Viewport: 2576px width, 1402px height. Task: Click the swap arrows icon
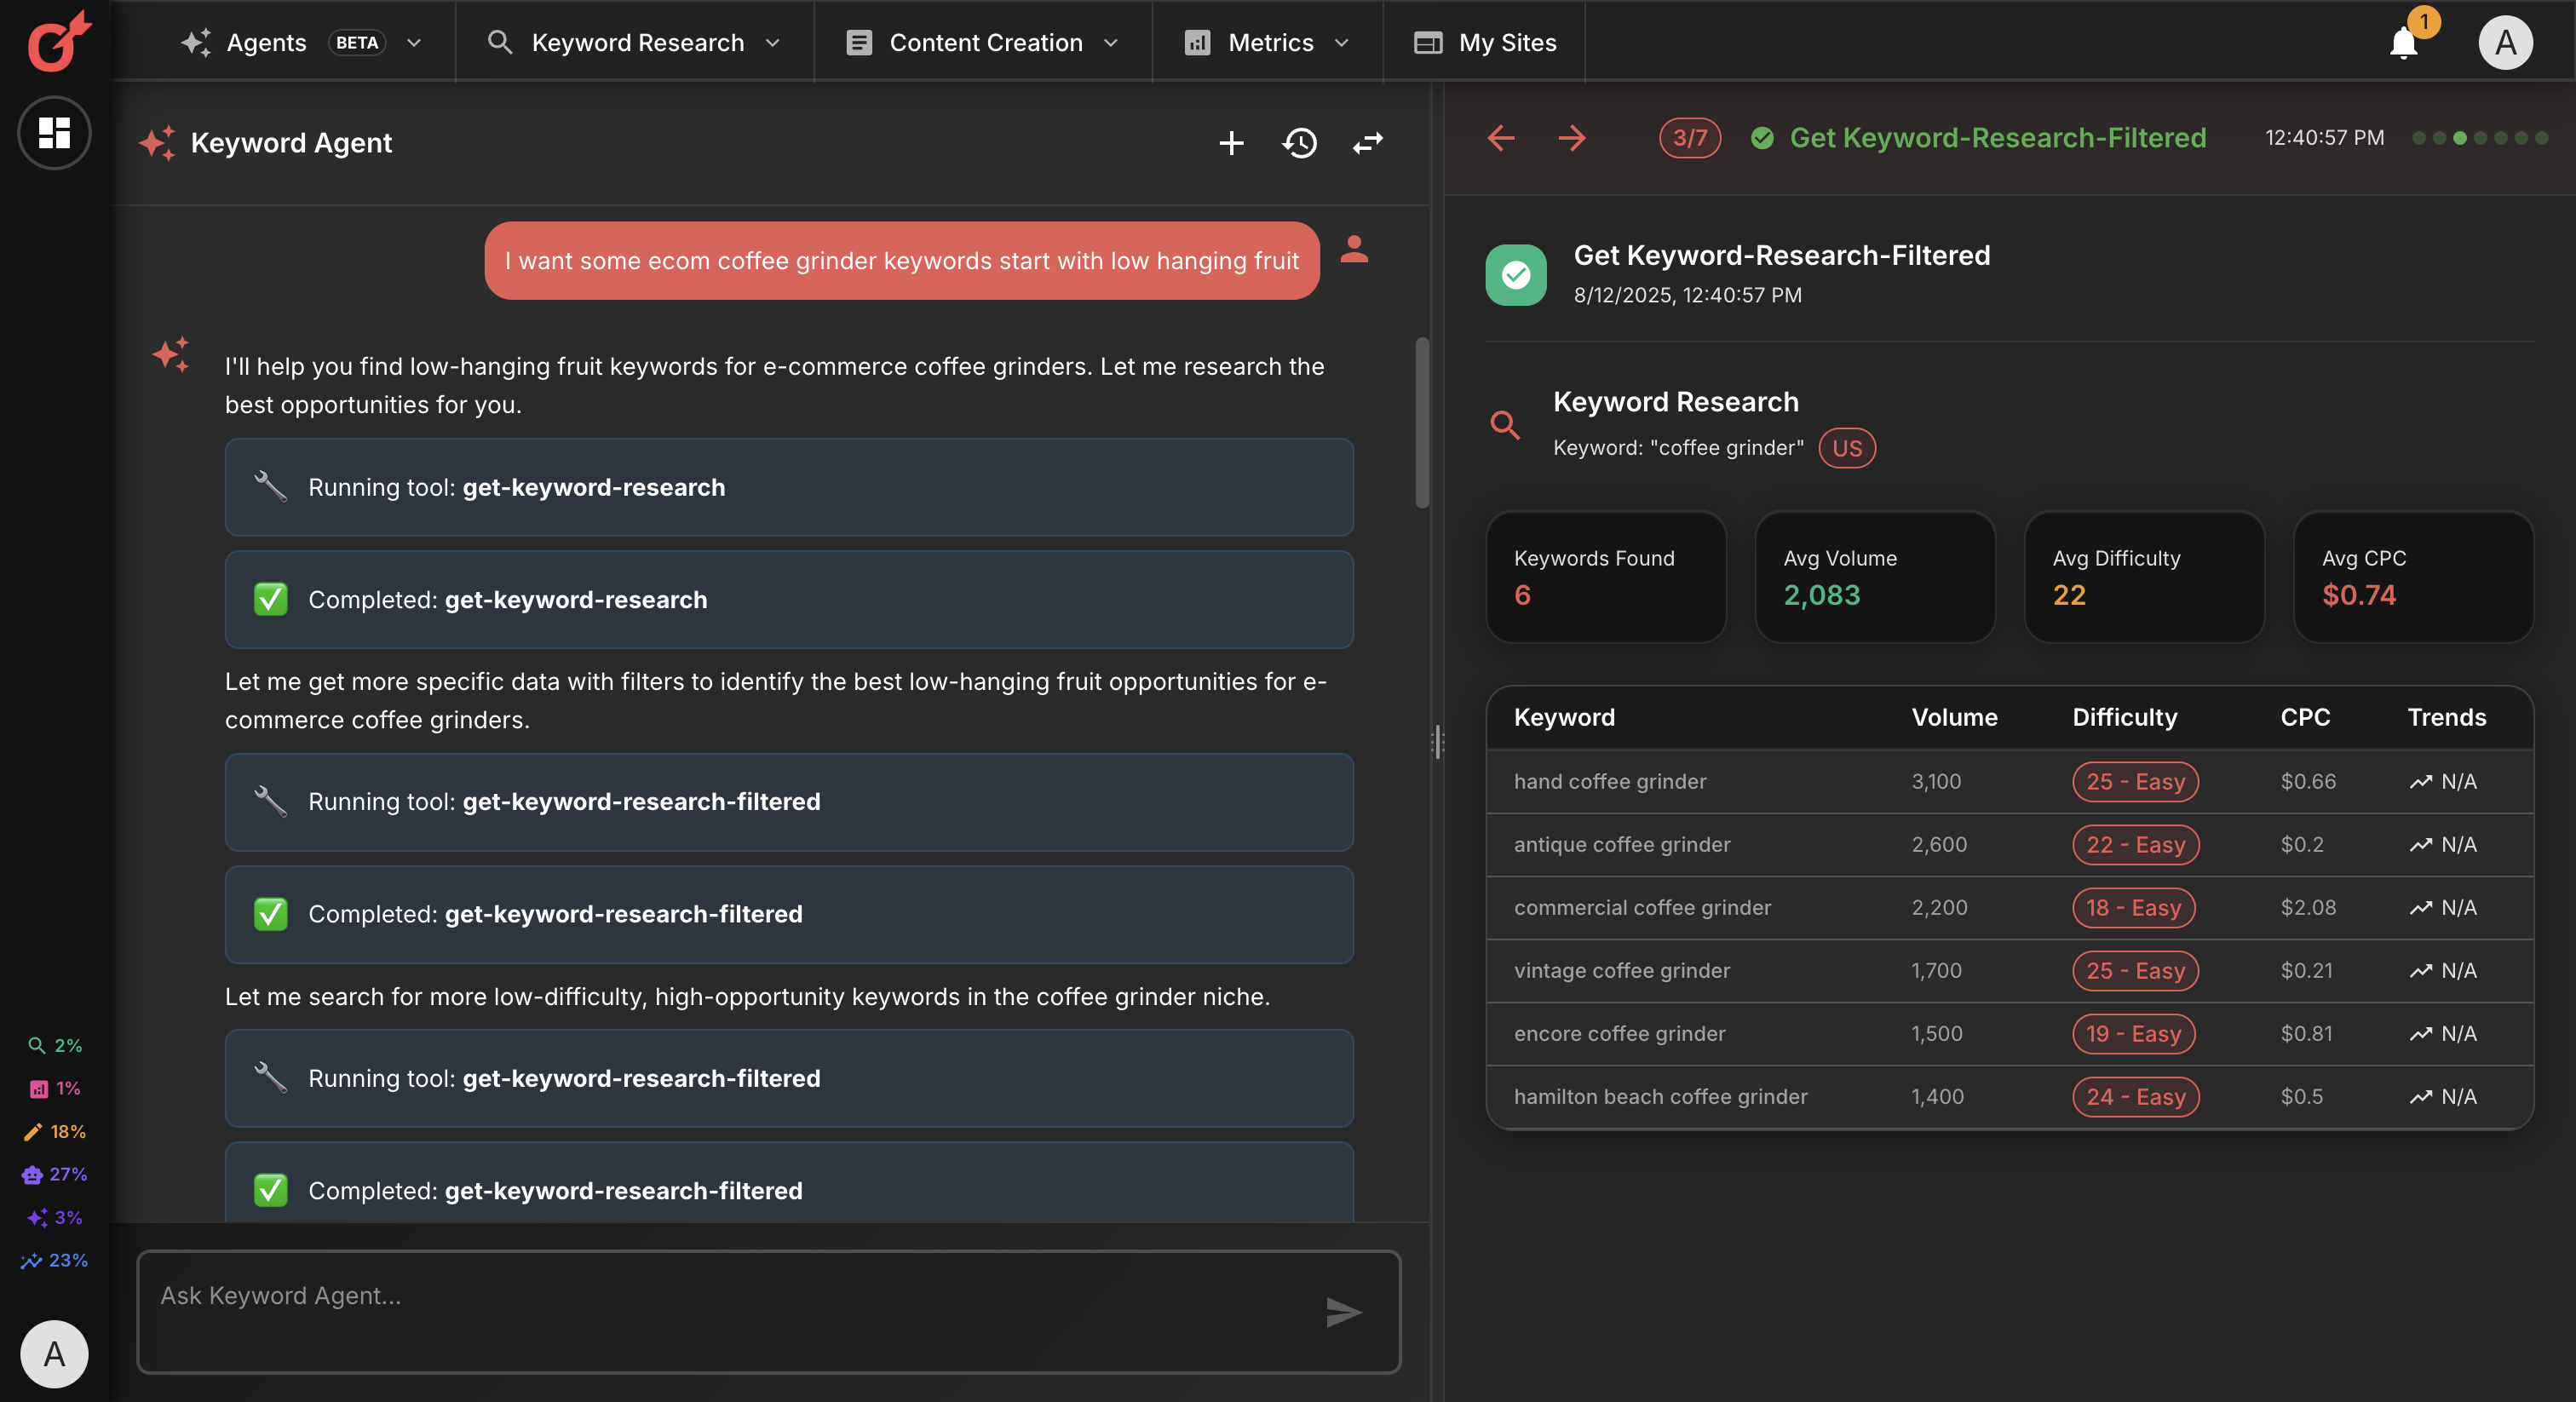pyautogui.click(x=1367, y=143)
